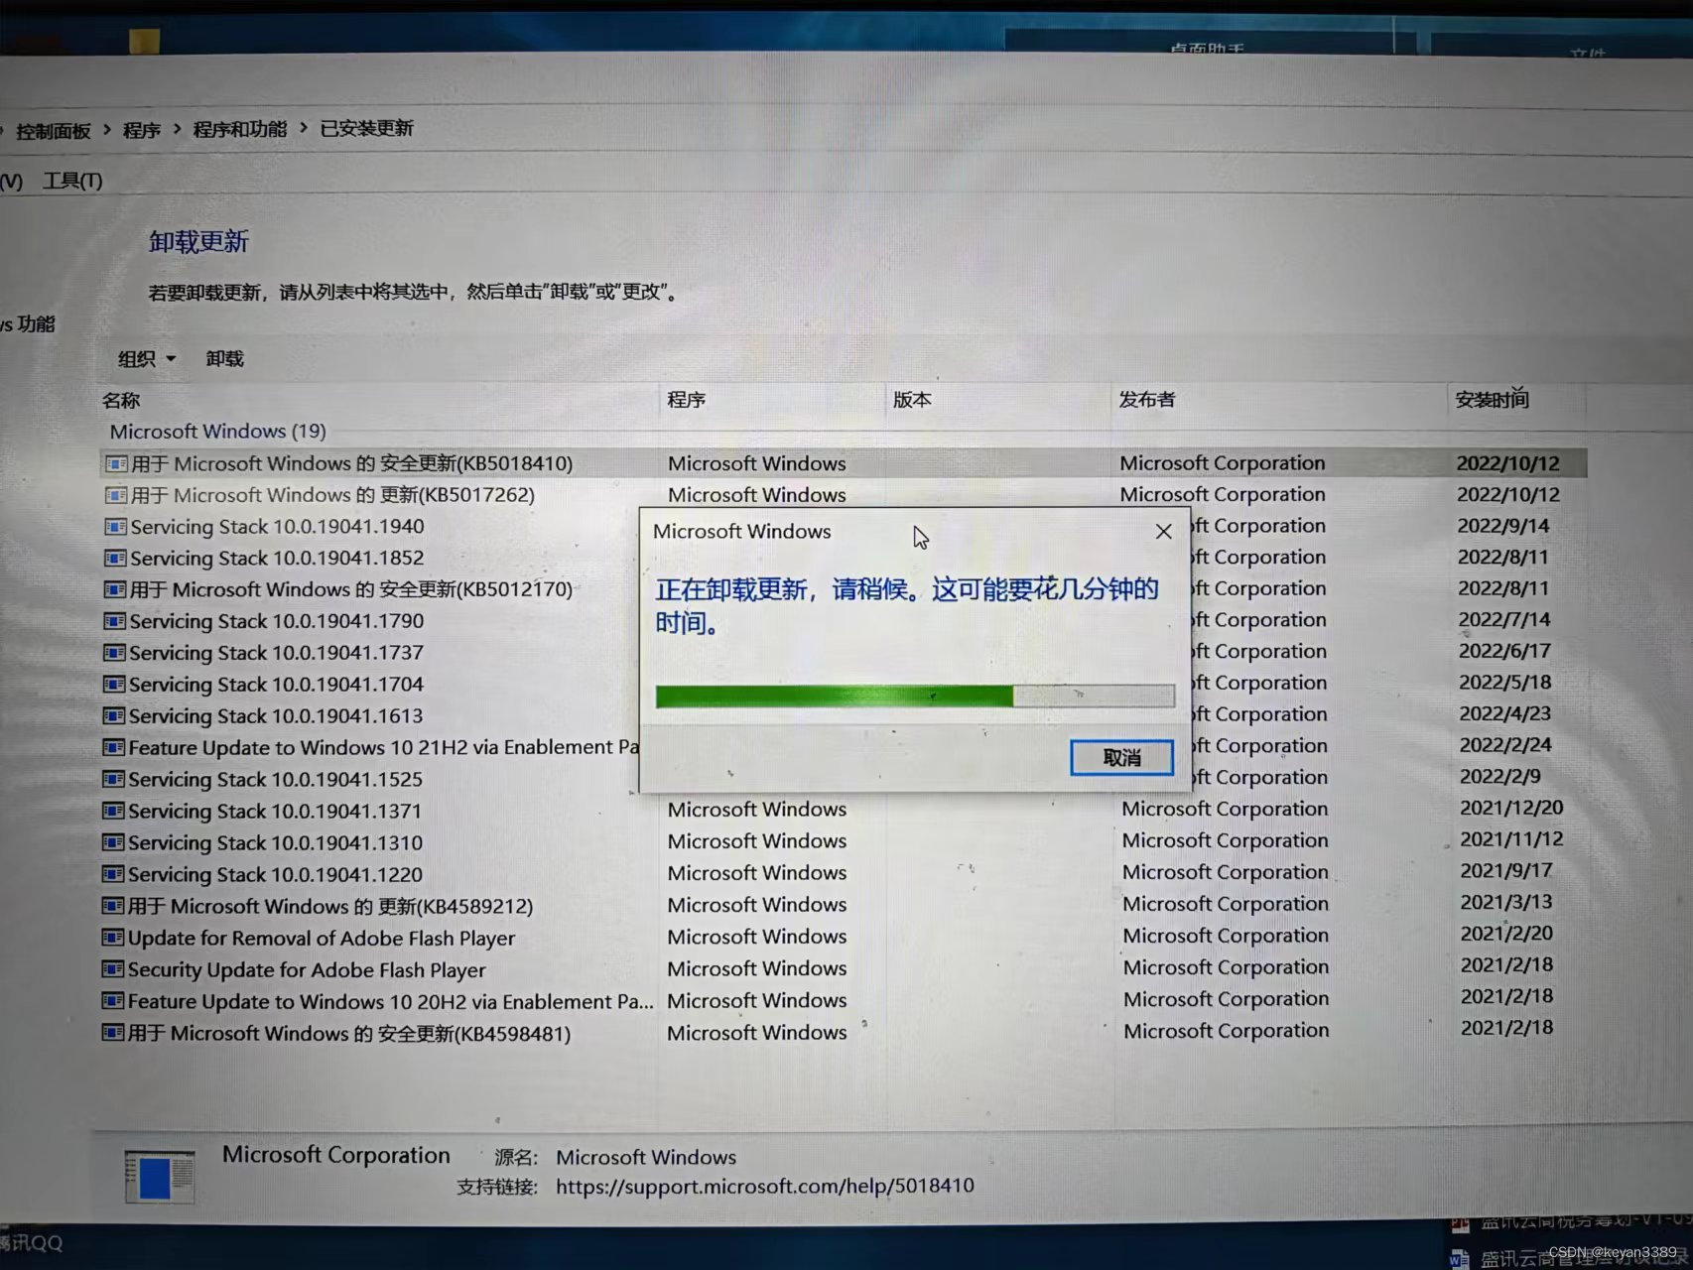Click 腾讯QQ on the taskbar
1693x1270 pixels.
point(31,1242)
